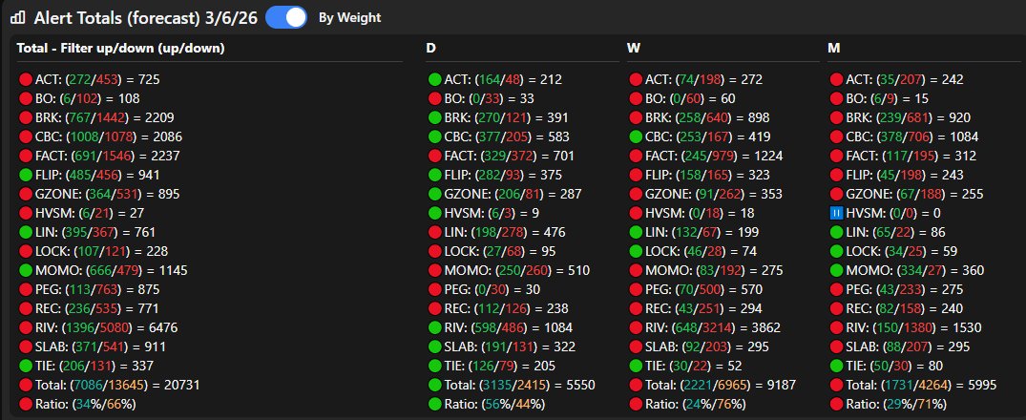
Task: Click the green dot beside LIN in Total column
Action: [x=26, y=232]
